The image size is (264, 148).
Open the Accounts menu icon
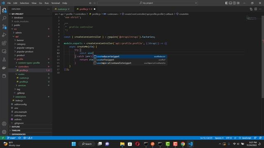click(4, 124)
